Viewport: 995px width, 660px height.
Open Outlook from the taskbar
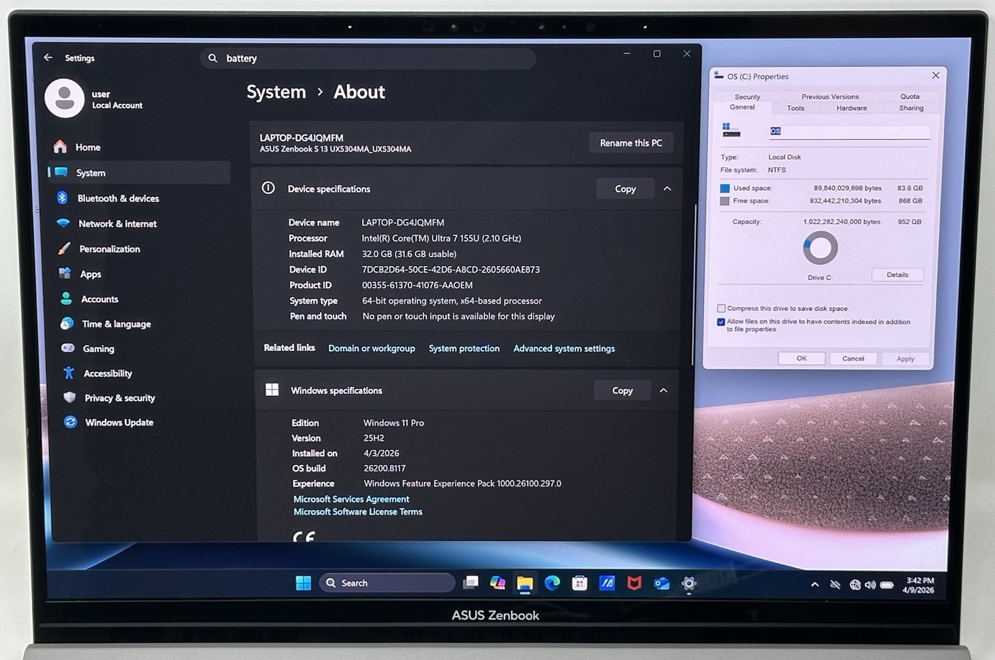[x=662, y=583]
